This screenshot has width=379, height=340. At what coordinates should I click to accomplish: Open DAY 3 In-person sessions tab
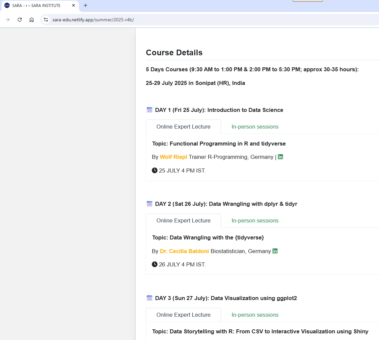pos(255,315)
